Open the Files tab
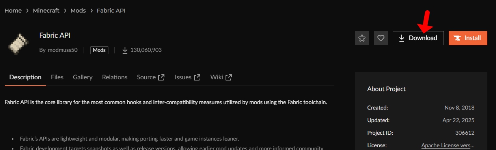The height and width of the screenshot is (150, 496). (57, 77)
